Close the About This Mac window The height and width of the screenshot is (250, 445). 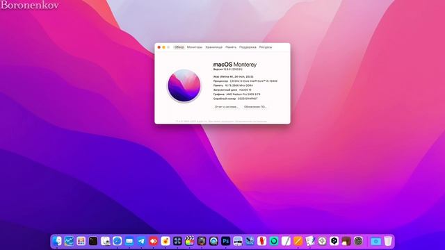point(159,47)
